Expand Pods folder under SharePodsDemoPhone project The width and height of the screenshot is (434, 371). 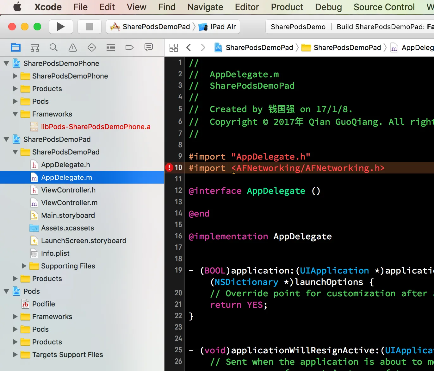[x=15, y=101]
